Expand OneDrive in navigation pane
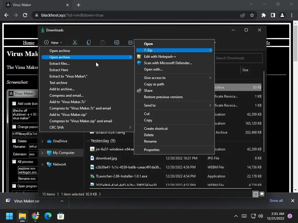Viewport: 298px width, 223px height. tap(42, 141)
